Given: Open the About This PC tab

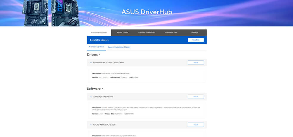Looking at the screenshot, I should (x=123, y=33).
